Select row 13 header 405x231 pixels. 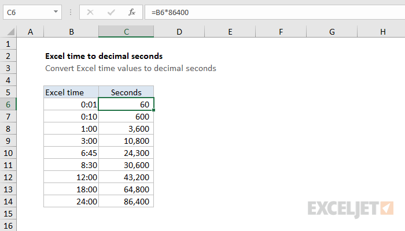tap(8, 189)
